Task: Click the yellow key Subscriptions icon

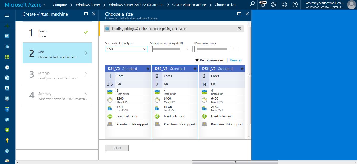Action: 7,140
